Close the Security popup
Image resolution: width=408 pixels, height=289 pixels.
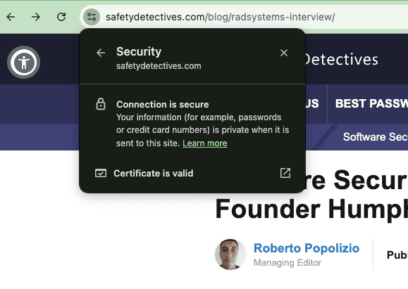coord(284,53)
